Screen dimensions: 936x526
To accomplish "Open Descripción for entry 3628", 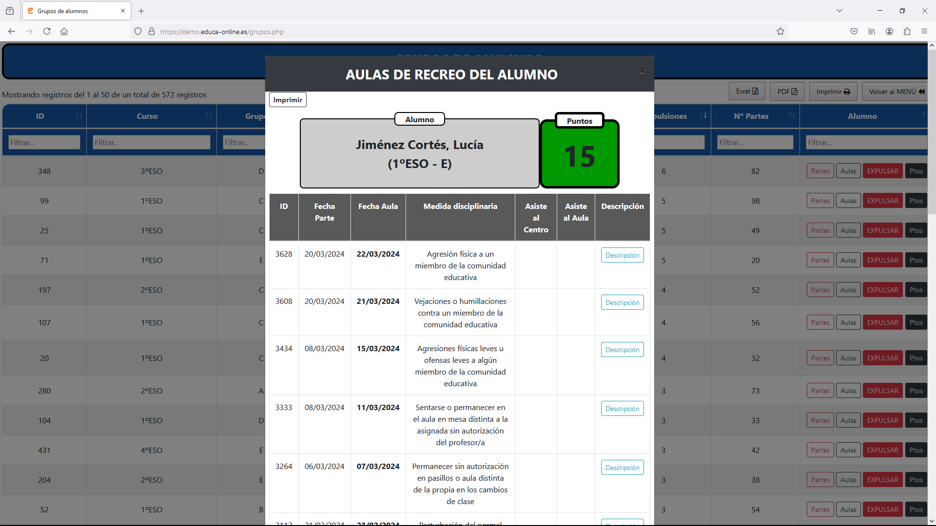I will pyautogui.click(x=622, y=255).
